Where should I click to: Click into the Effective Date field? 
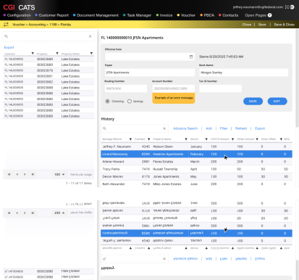click(x=150, y=57)
